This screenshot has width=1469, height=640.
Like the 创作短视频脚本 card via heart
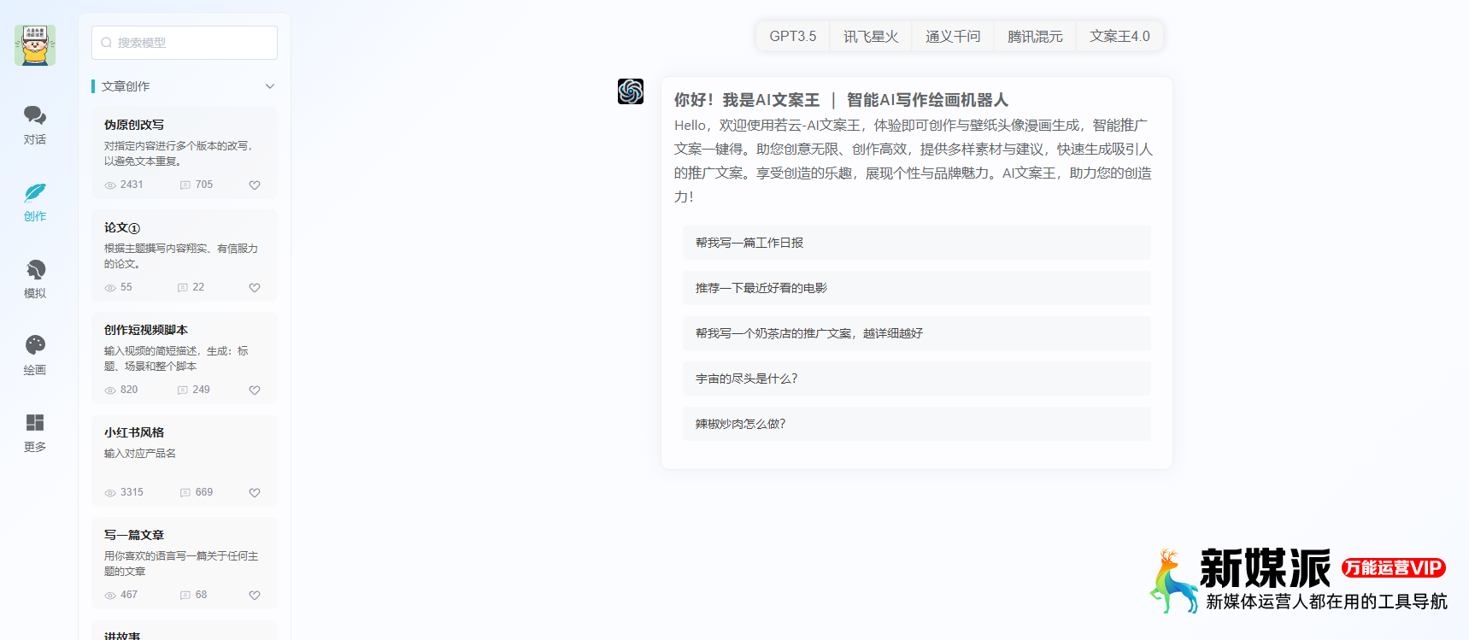coord(255,390)
